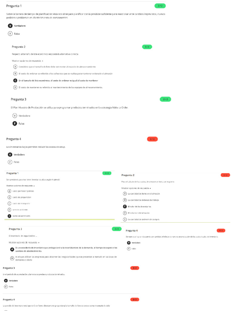The width and height of the screenshot is (233, 311).
Task: Choose the 'Servicio al cliente' option
Action: [x=9, y=210]
